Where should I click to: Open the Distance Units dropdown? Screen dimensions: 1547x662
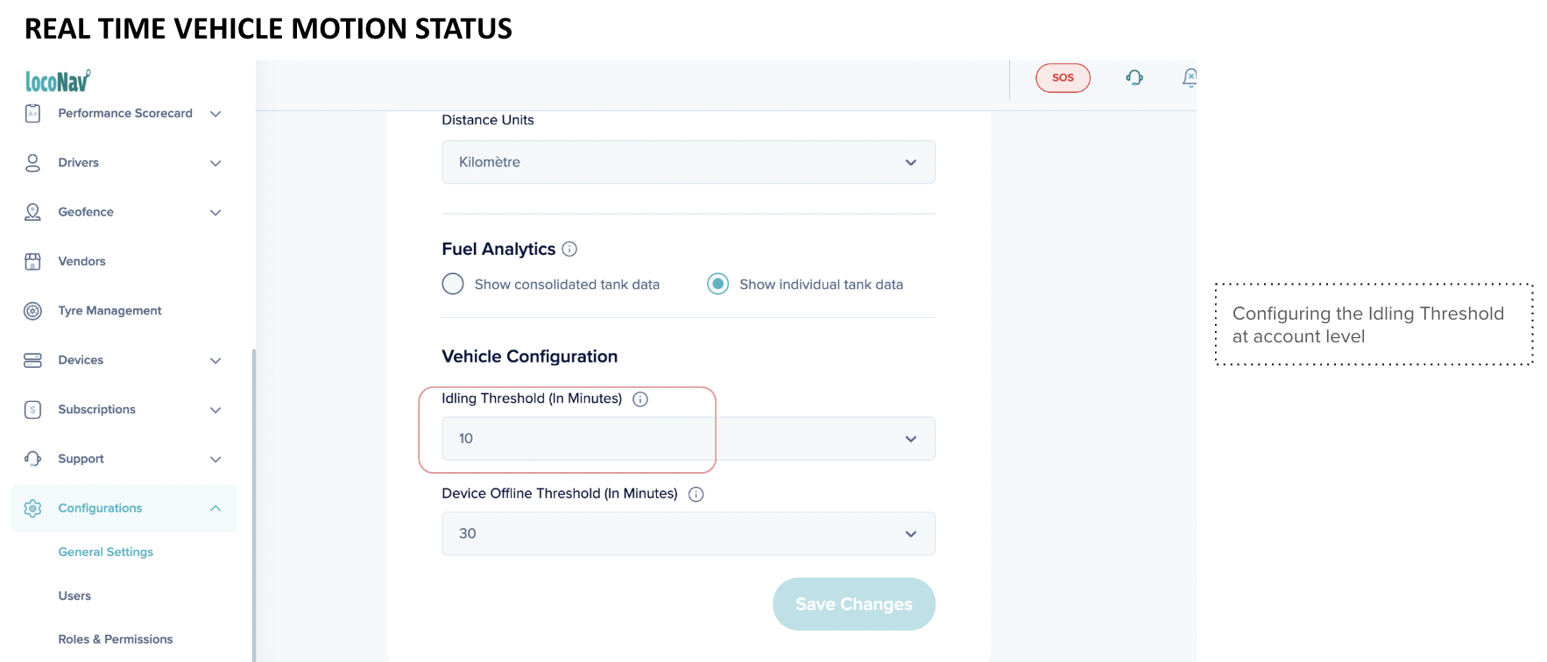(688, 163)
